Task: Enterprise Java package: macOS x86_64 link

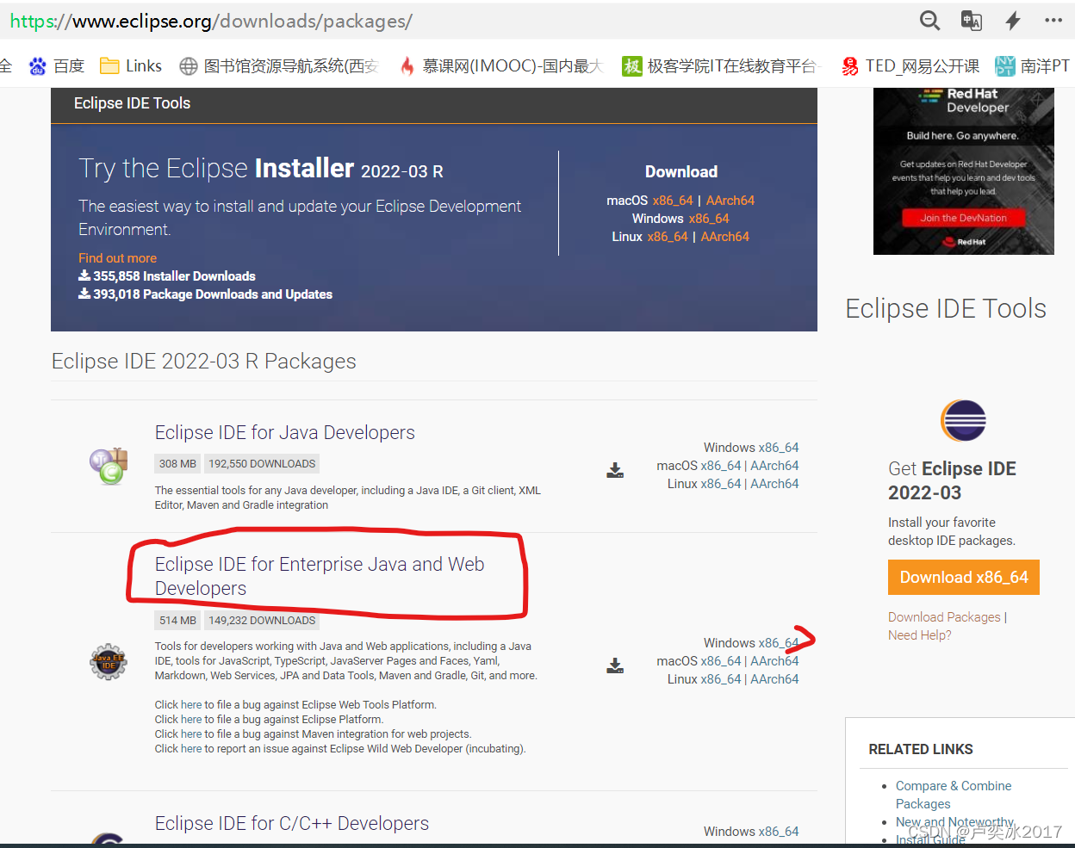Action: point(721,661)
